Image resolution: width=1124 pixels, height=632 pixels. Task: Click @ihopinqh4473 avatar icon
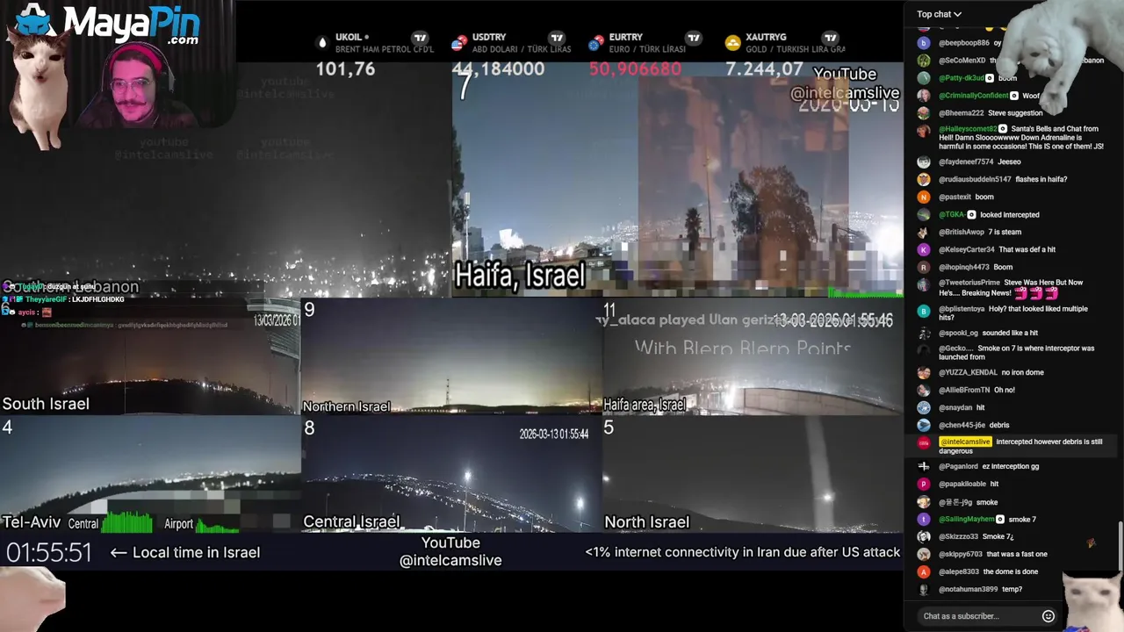point(924,267)
